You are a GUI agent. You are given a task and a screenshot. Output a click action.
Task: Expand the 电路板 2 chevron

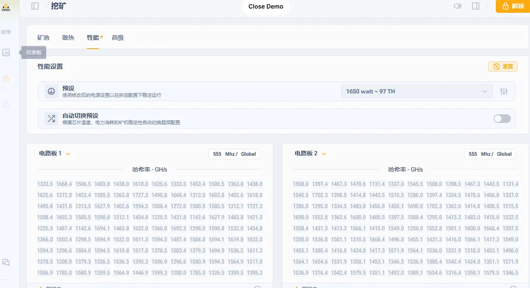[x=324, y=154]
